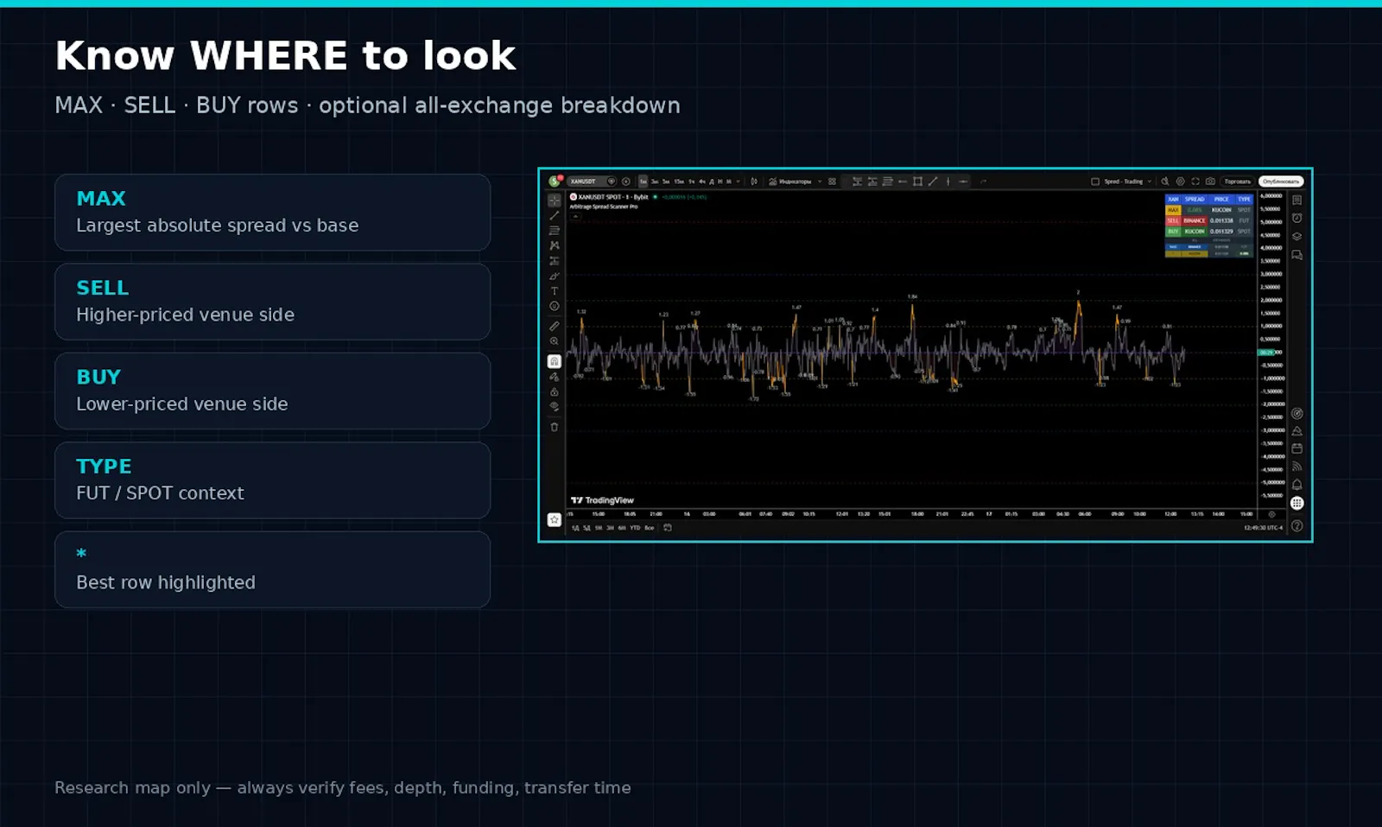
Task: Toggle hide all drawings eye icon
Action: click(x=555, y=406)
